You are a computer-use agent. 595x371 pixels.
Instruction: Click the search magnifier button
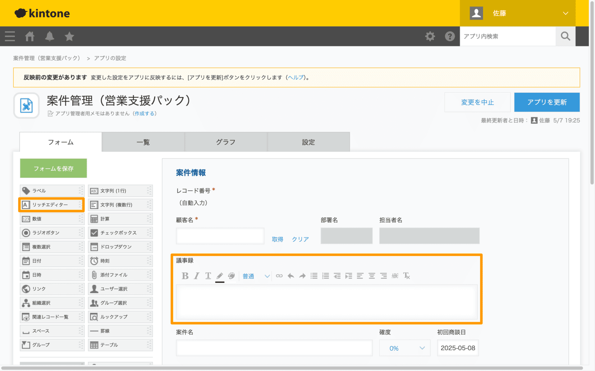566,36
